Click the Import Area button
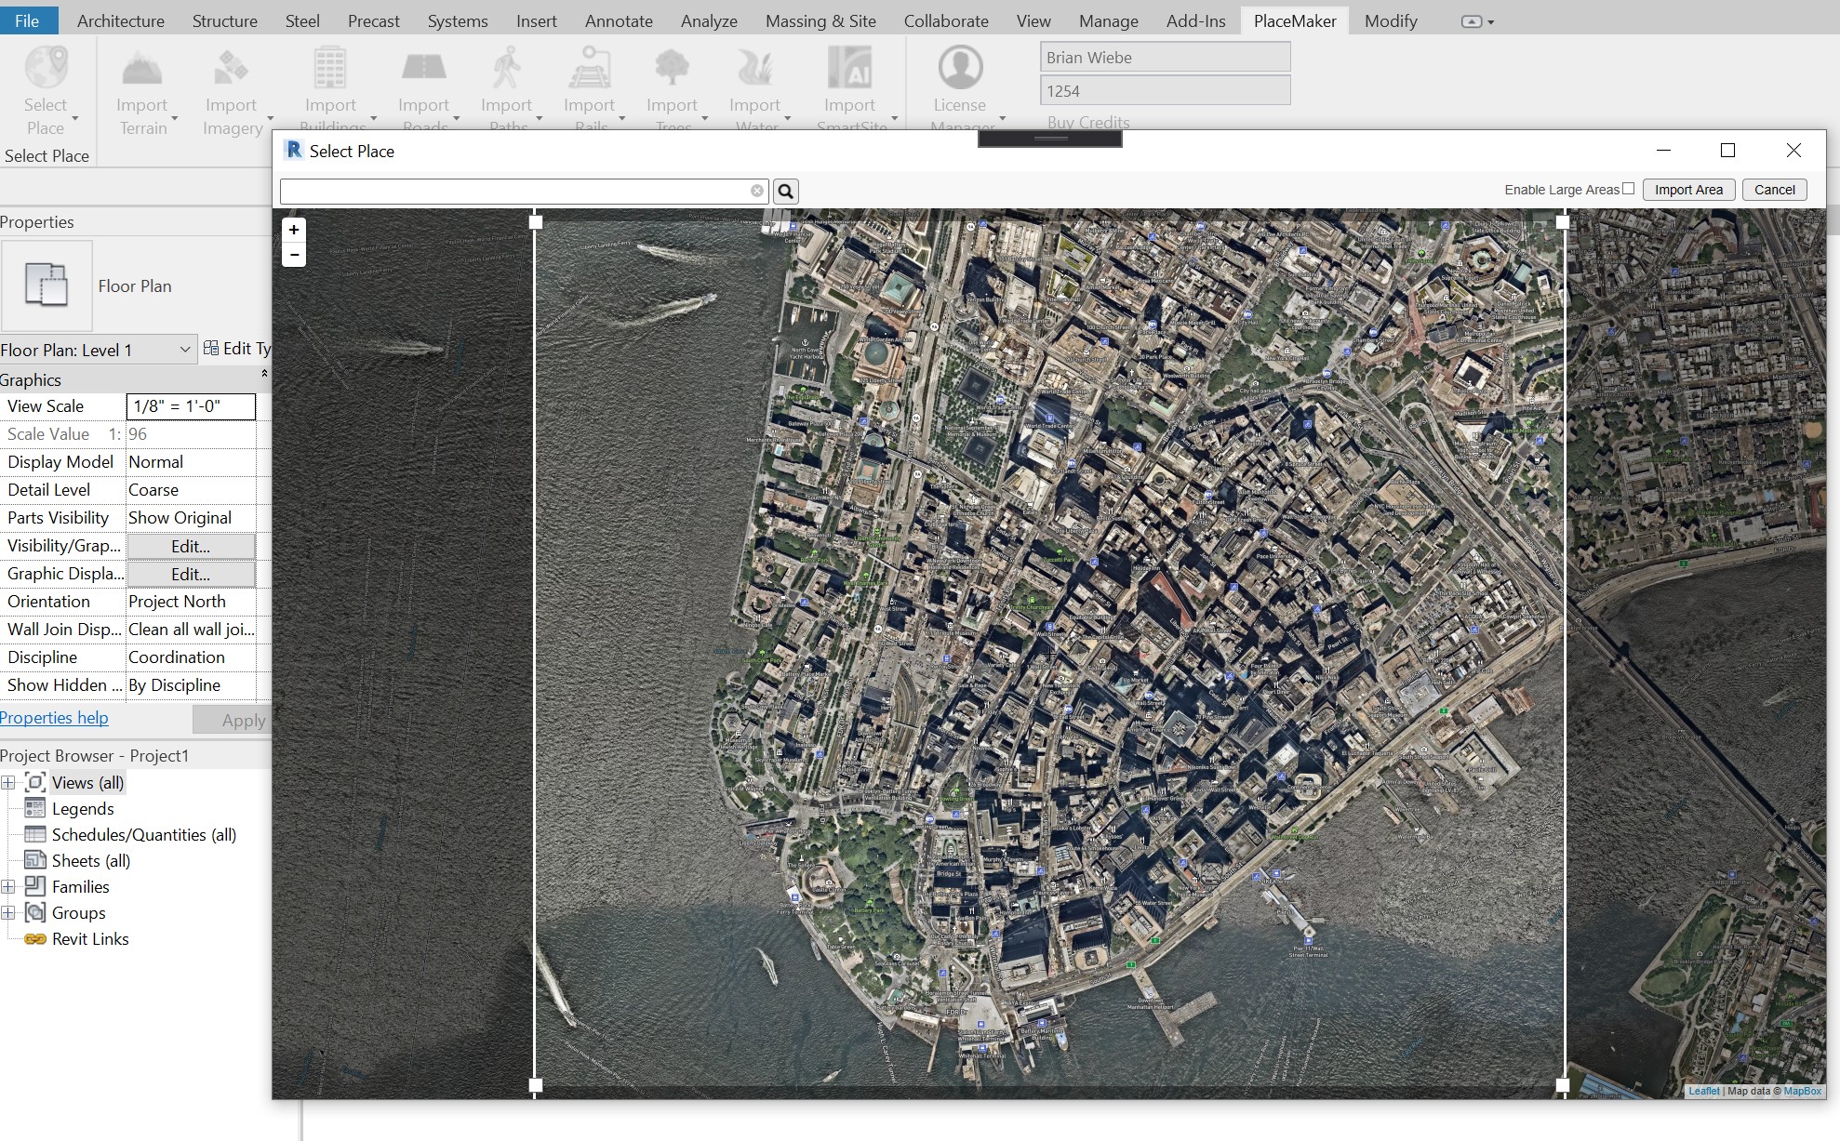This screenshot has height=1141, width=1840. coord(1687,190)
